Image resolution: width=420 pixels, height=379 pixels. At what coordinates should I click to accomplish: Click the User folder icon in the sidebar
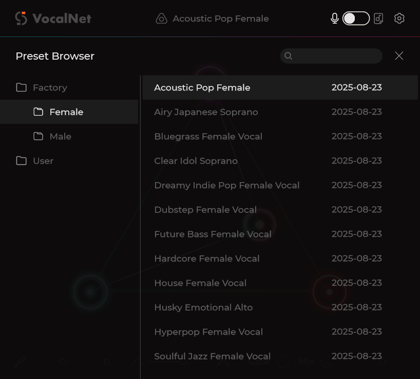pos(21,160)
